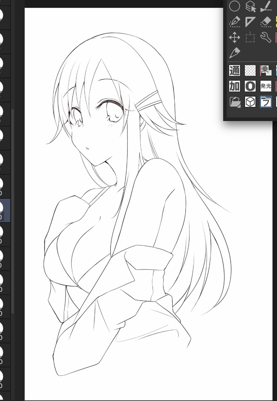Select the ellipse circle tool

(234, 6)
